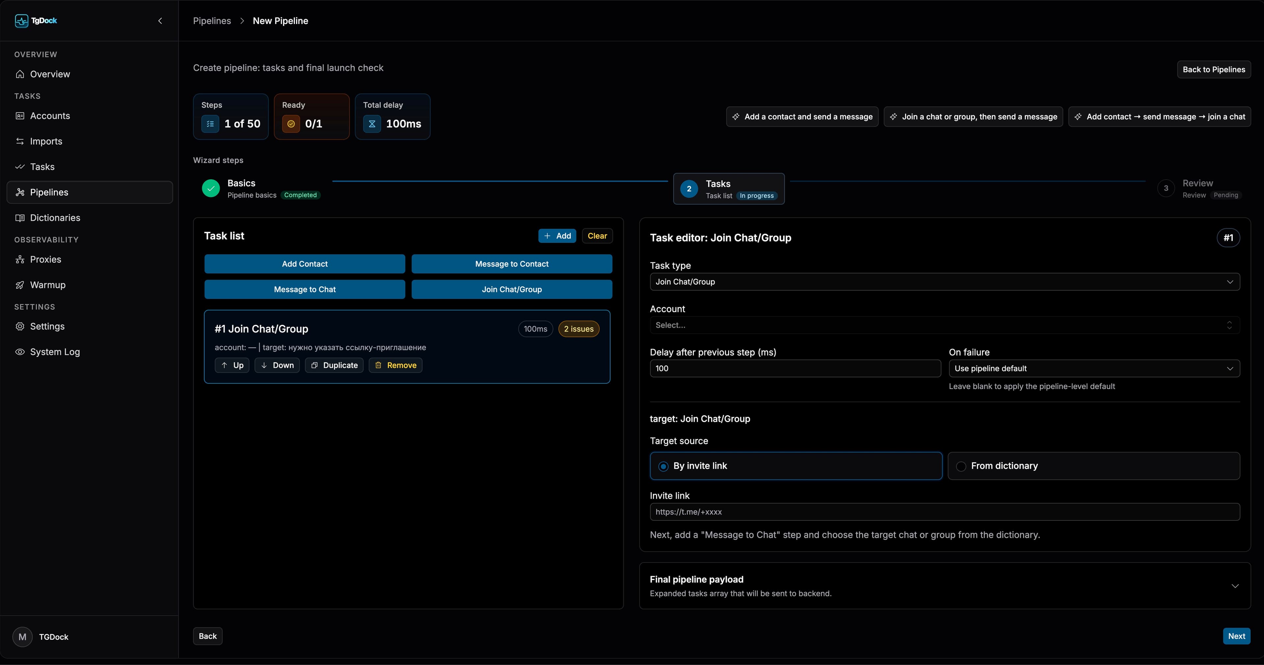This screenshot has height=665, width=1264.
Task: Open the Warmup sidebar entry
Action: (90, 285)
